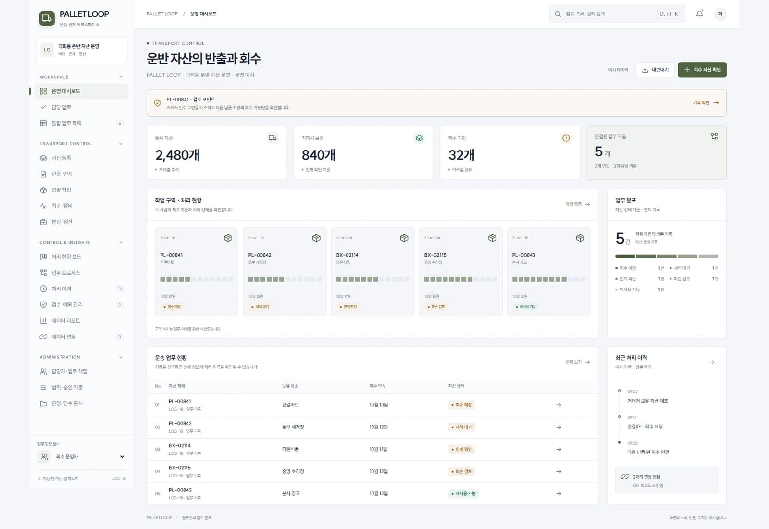Viewport: 769px width, 529px height.
Task: Collapse the TRANSPORT CONTROL sidebar section
Action: [121, 144]
